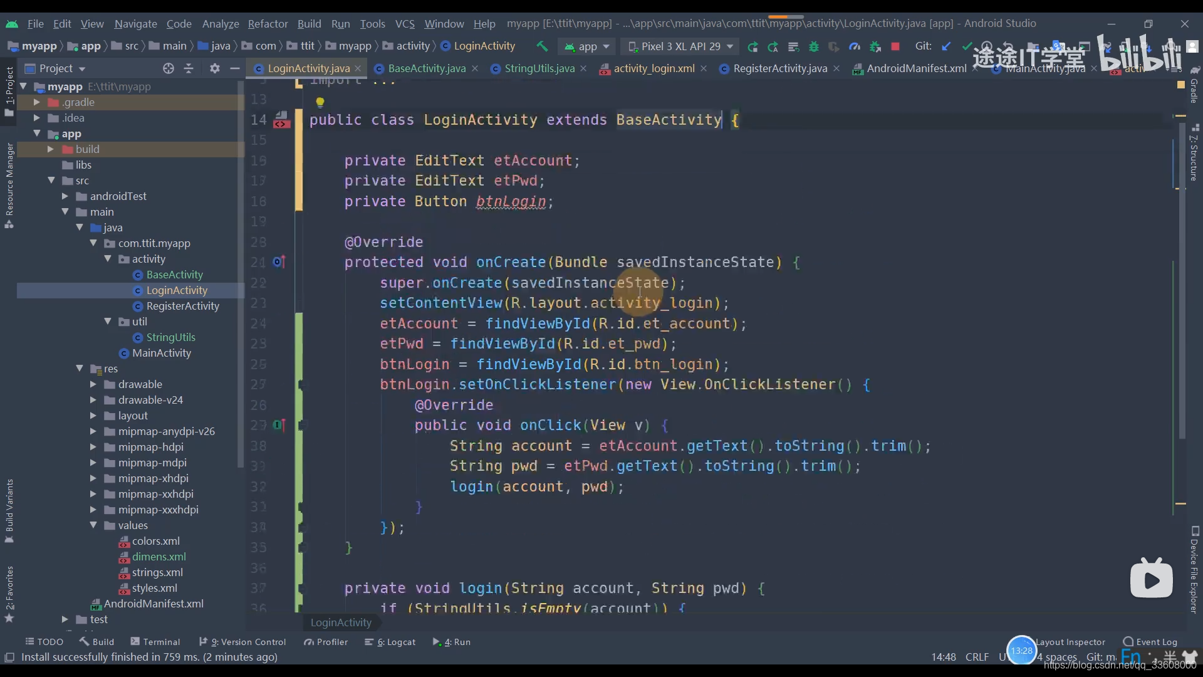Screen dimensions: 1203x677
Task: Expand the drawable folder
Action: click(x=93, y=384)
